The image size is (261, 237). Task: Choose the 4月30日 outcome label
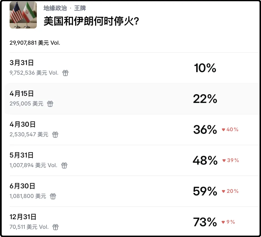coord(23,124)
